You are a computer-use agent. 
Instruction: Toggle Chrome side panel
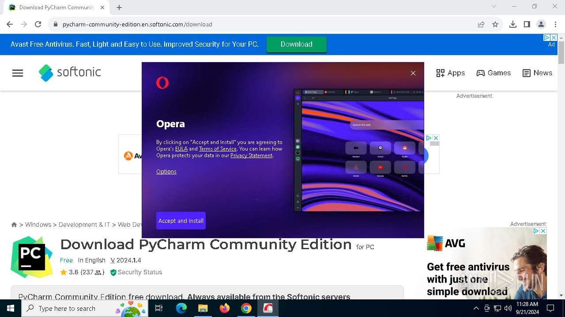(x=527, y=24)
